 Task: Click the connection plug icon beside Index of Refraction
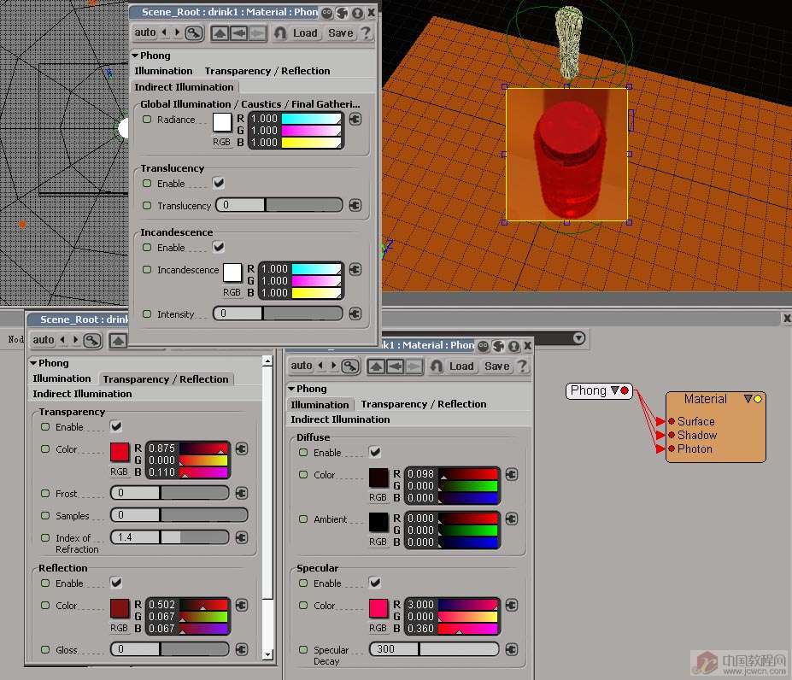click(x=242, y=537)
